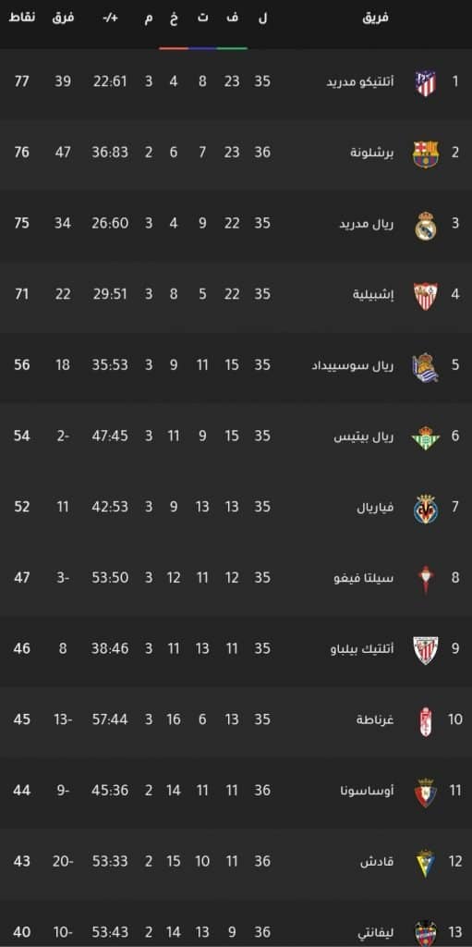Tap the Real Betis club crest
Screen dimensions: 472x947
(426, 437)
